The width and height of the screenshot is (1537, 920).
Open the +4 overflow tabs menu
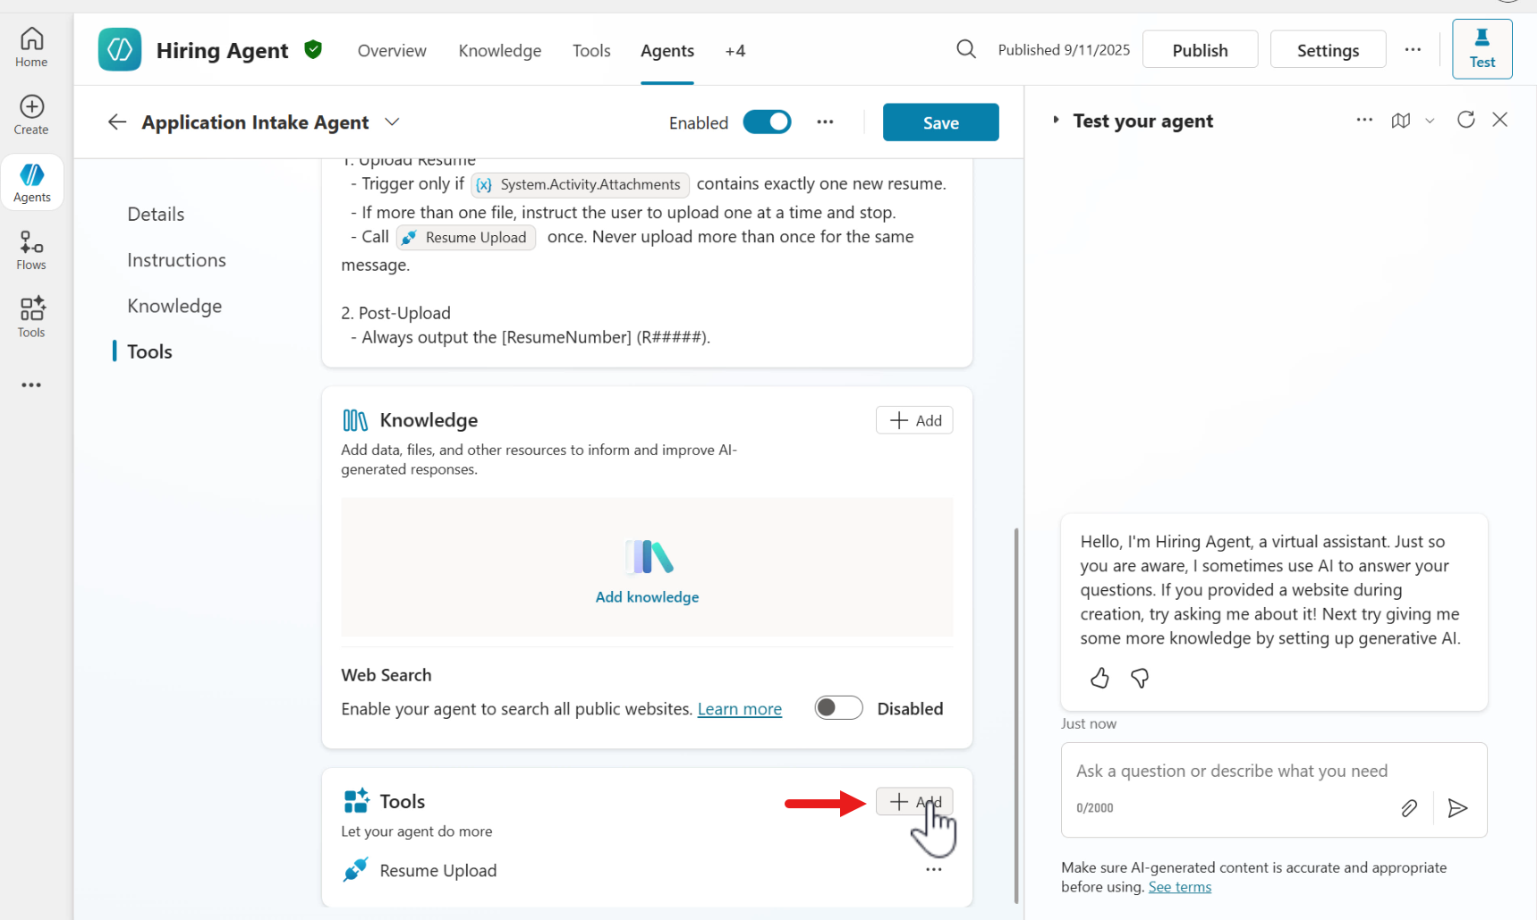point(735,51)
